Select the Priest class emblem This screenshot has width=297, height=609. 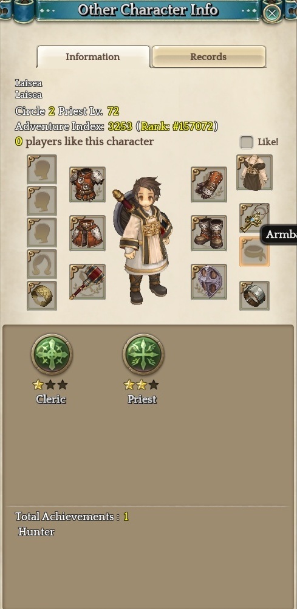(x=143, y=354)
